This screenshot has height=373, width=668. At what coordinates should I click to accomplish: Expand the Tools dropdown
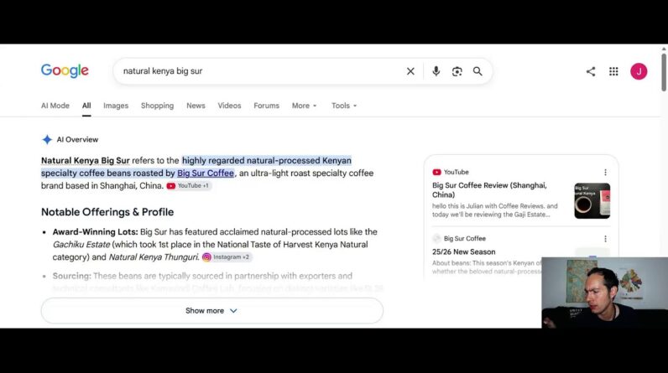(344, 106)
